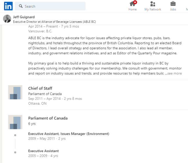188x163 pixels.
Task: Click the Ottawa, ON location text
Action: (x=37, y=104)
